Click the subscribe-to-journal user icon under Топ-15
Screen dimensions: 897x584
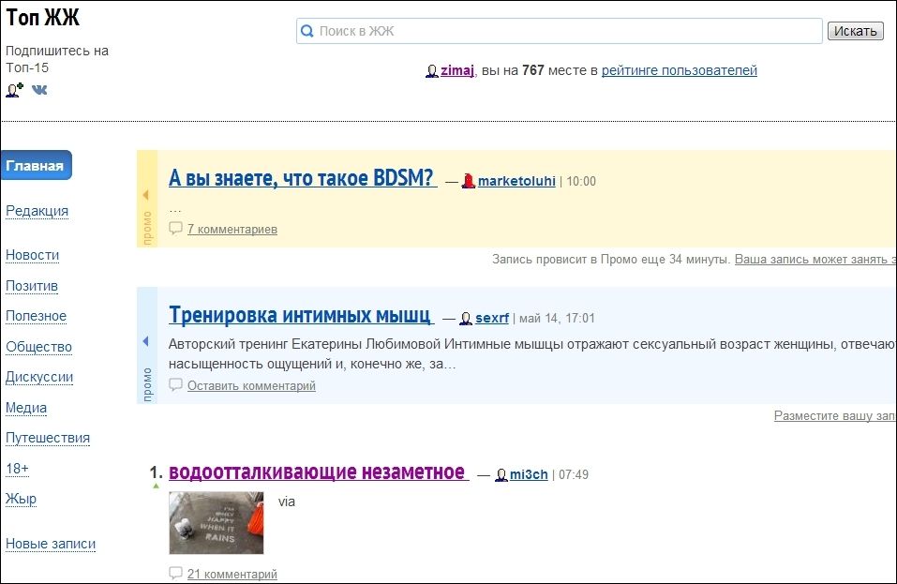14,90
